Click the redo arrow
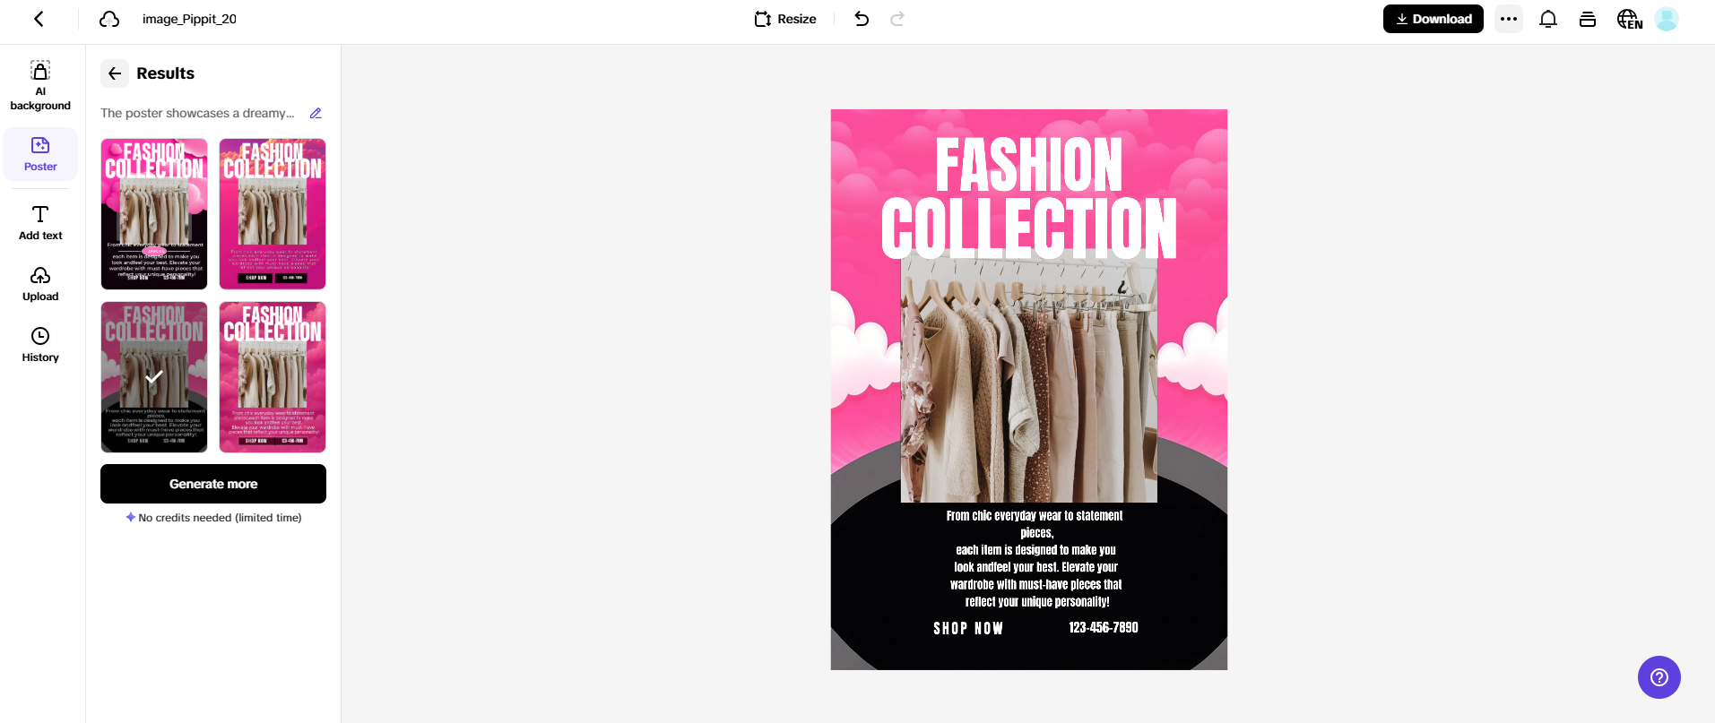This screenshot has height=723, width=1715. pos(897,19)
